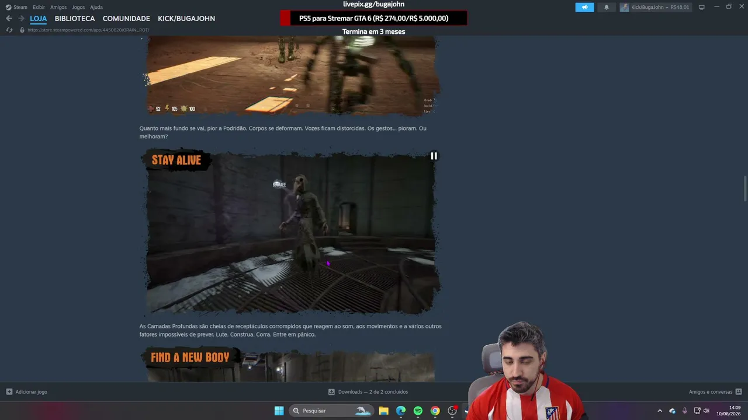Click the FIND A NEW BODY image
This screenshot has width=748, height=420.
[290, 365]
